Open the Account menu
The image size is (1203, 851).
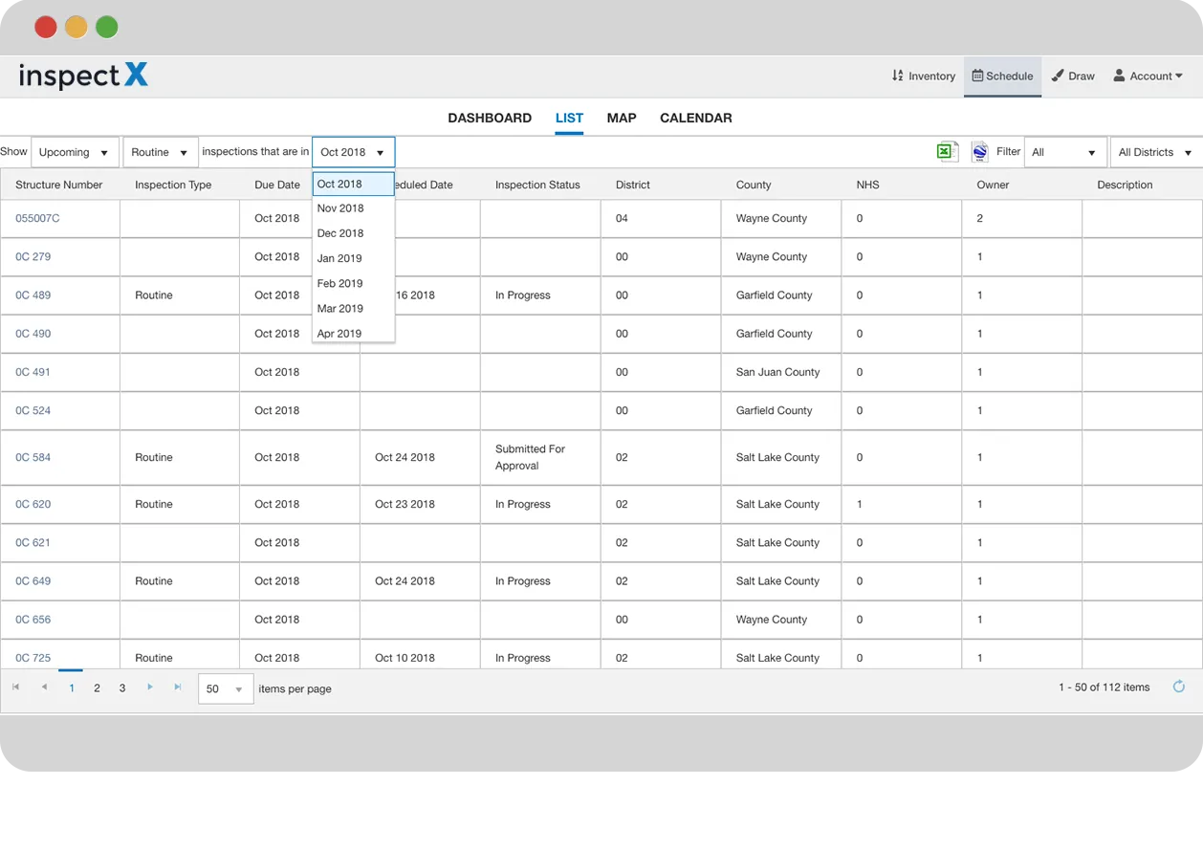[x=1148, y=76]
